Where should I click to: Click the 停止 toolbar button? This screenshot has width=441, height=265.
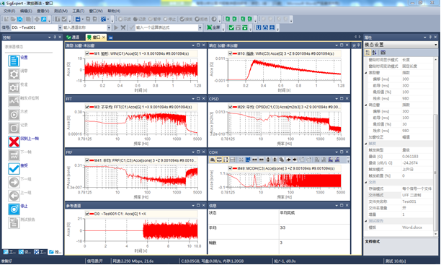pos(169,19)
